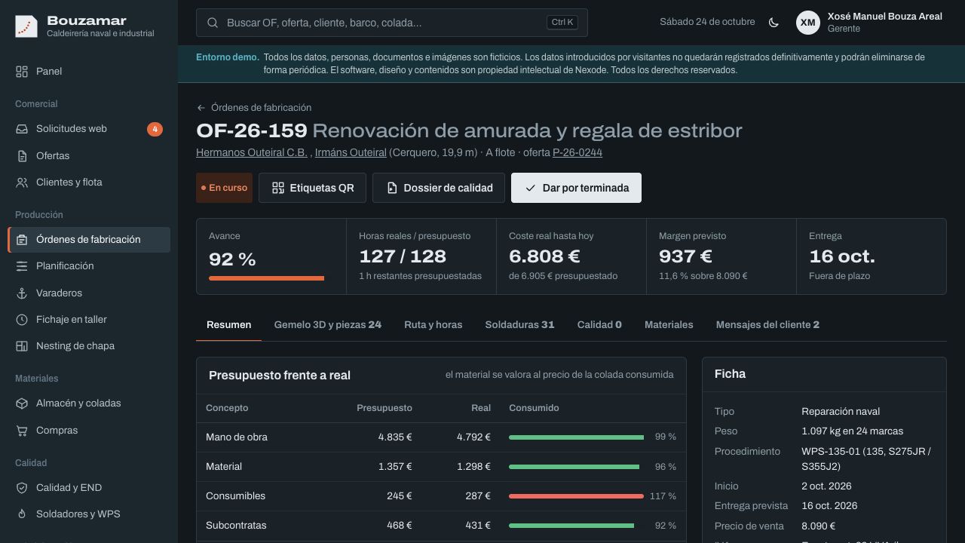Click Mano de obra real value 4.792 €
This screenshot has width=965, height=543.
(473, 437)
